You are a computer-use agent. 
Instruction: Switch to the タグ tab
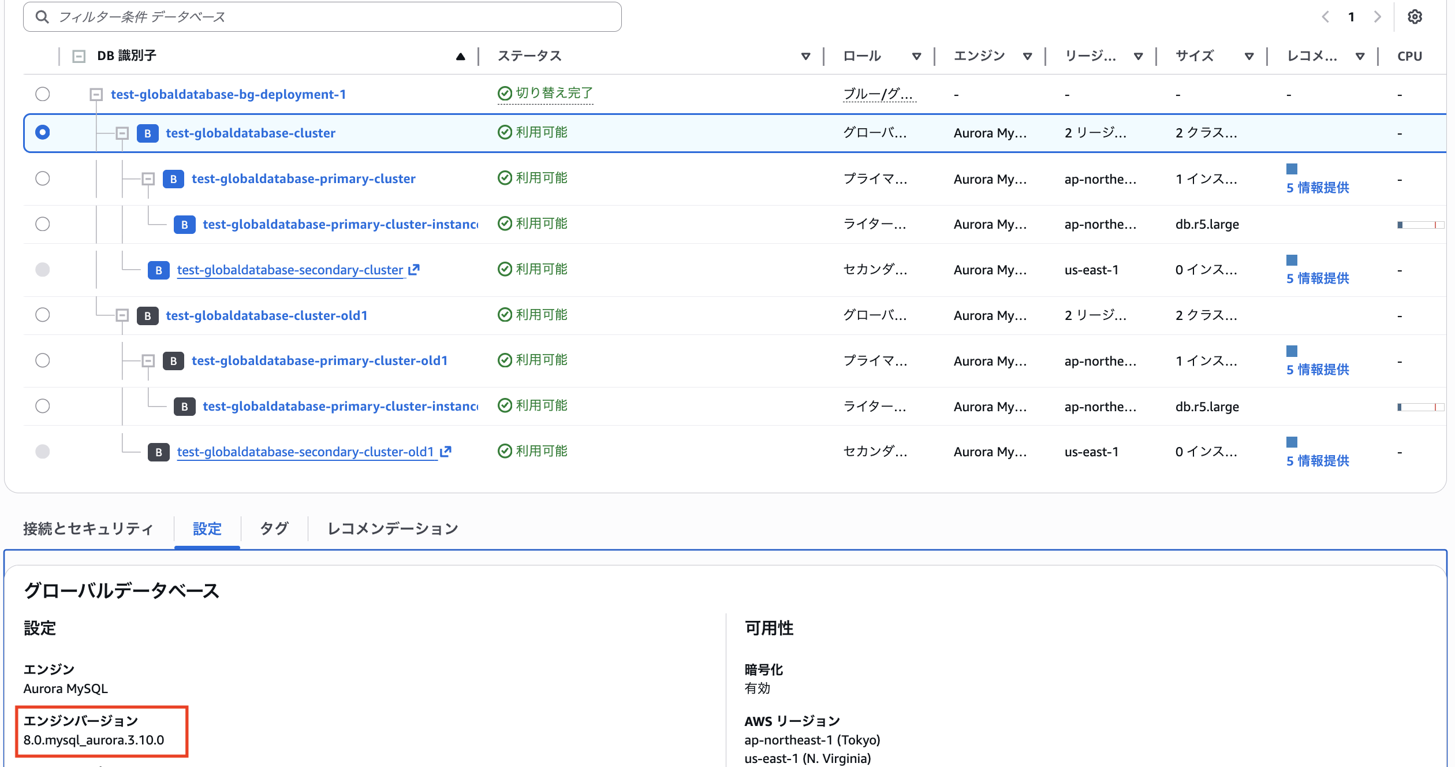point(273,528)
